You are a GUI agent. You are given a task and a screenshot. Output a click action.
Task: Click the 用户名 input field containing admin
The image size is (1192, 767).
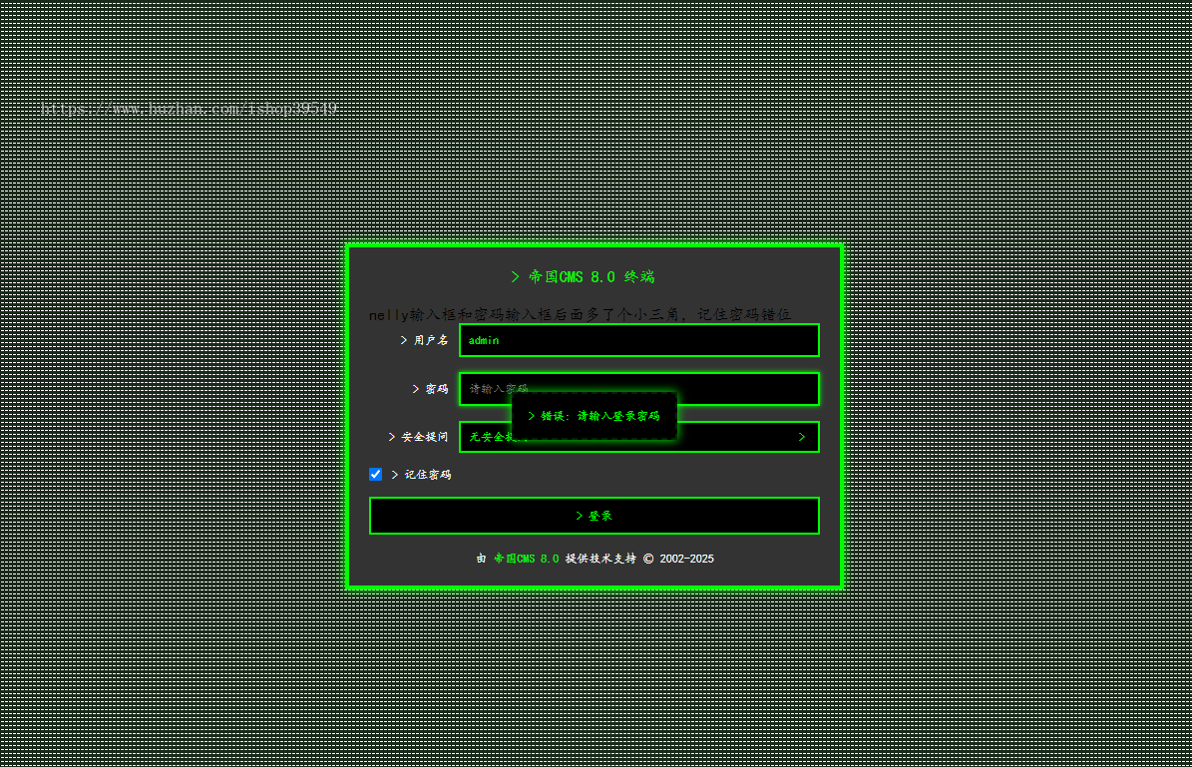(x=638, y=340)
